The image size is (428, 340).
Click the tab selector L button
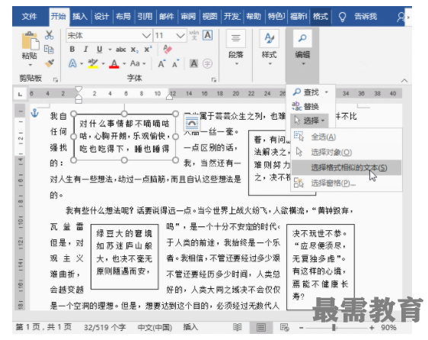tap(21, 94)
